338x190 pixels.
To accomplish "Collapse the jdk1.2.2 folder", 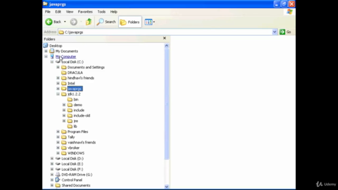I will (x=58, y=94).
